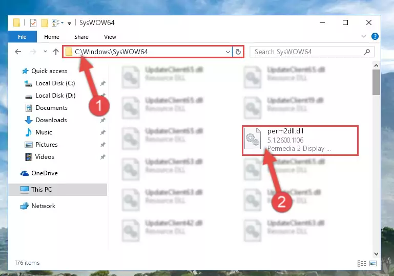Viewport: 394px width, 276px height.
Task: Select Quick access in navigation pane
Action: click(x=49, y=71)
